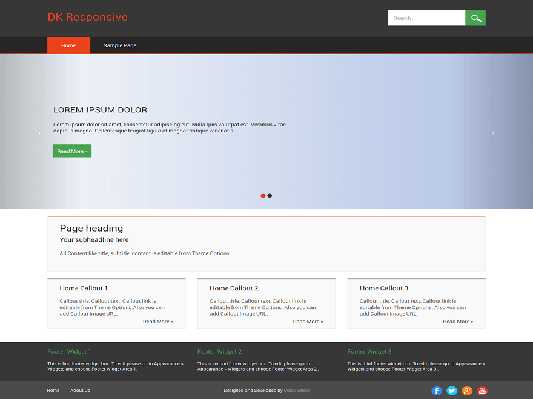This screenshot has height=399, width=533.
Task: Open Twitter via footer social icon
Action: pos(452,391)
